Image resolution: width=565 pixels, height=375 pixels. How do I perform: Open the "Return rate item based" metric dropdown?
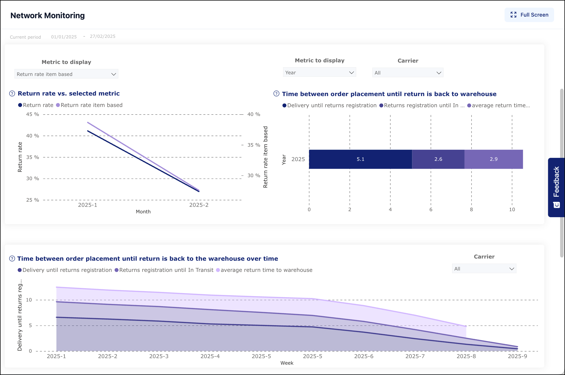pos(66,74)
